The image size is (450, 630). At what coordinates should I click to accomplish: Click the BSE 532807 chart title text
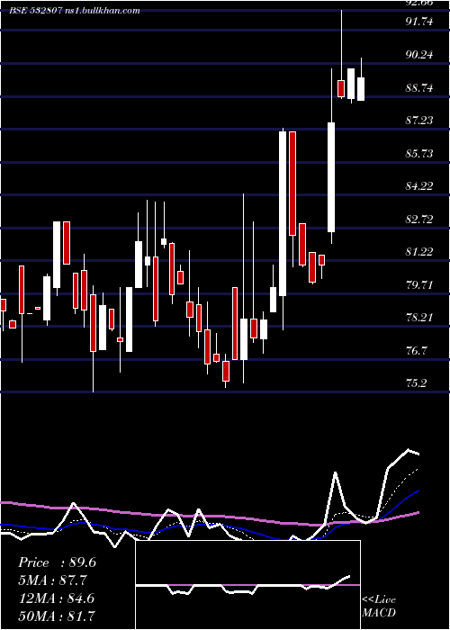75,11
